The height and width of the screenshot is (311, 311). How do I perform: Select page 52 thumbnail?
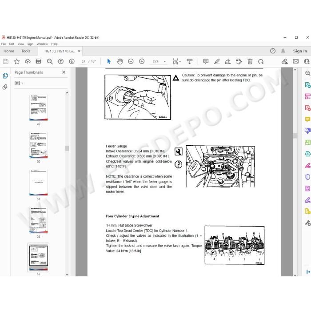[39, 220]
